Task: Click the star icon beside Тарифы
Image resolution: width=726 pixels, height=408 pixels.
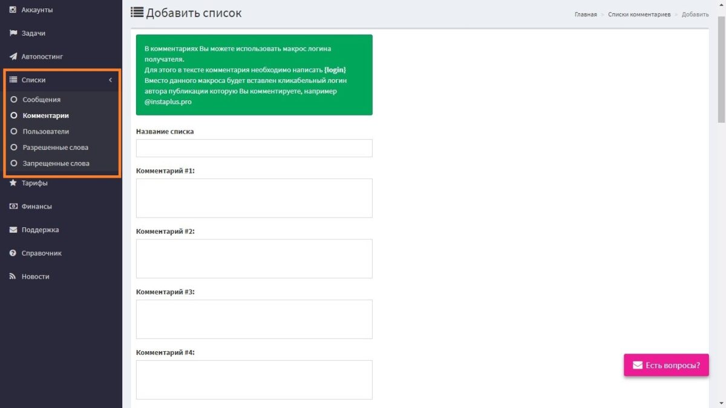Action: pos(13,183)
